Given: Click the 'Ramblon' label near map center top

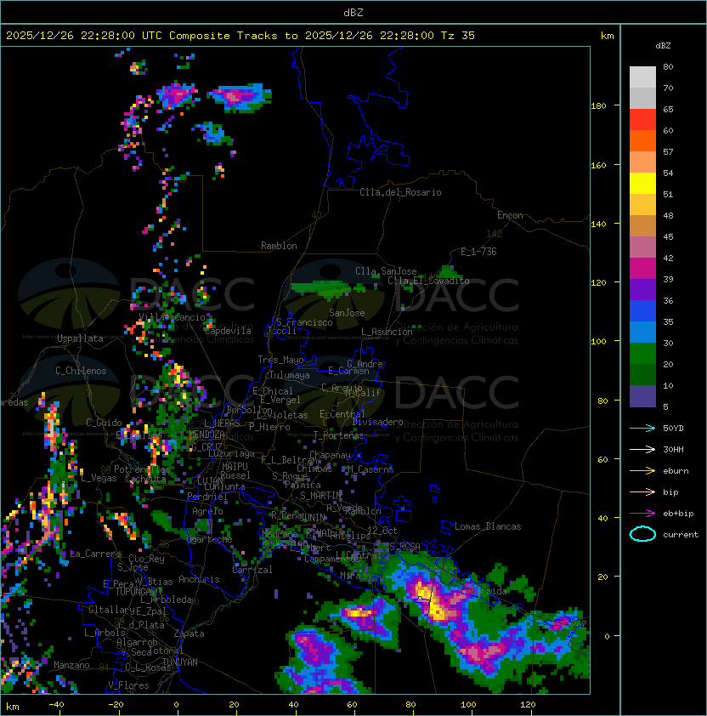Looking at the screenshot, I should coord(279,246).
